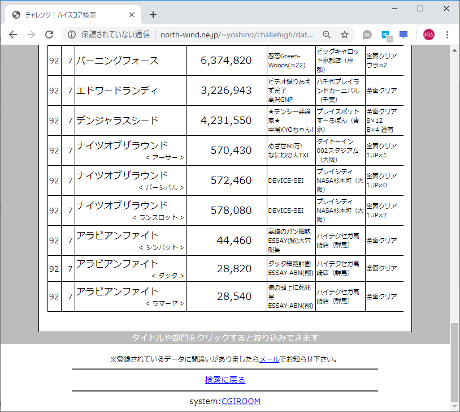Click the score 572,460
The image size is (460, 412).
[231, 181]
